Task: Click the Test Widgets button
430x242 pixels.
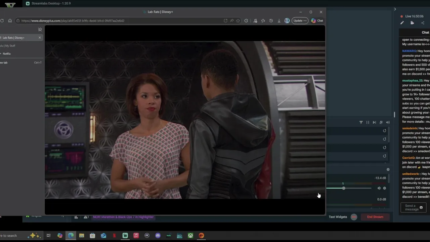Action: coord(338,217)
